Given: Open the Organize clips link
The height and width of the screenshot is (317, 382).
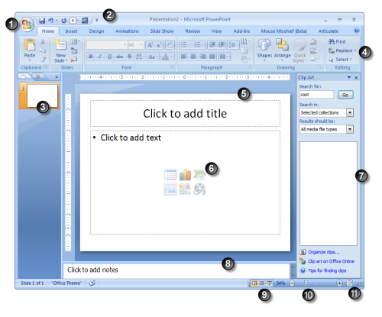Looking at the screenshot, I should pos(324,252).
